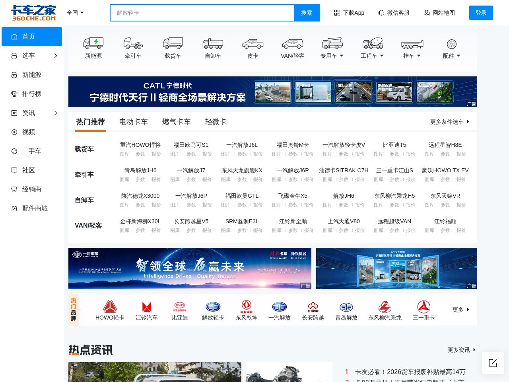Screen dimensions: 509x382
Task: Expand the 工程车 category dropdown
Action: [x=372, y=56]
